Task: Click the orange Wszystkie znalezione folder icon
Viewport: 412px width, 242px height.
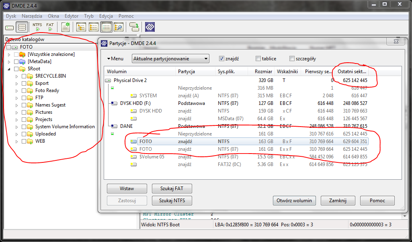Action: 23,54
